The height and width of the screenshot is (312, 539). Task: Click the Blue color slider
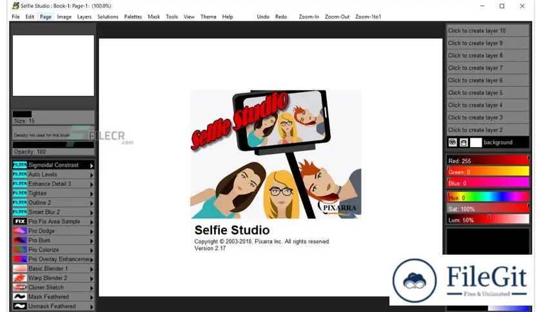click(488, 183)
